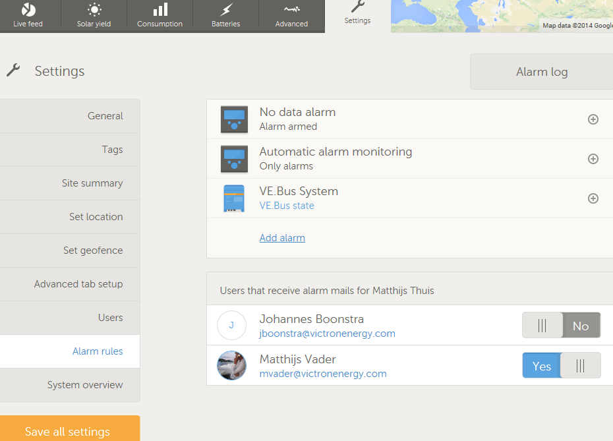Open the Advanced waveform icon
The width and height of the screenshot is (613, 441).
(291, 10)
